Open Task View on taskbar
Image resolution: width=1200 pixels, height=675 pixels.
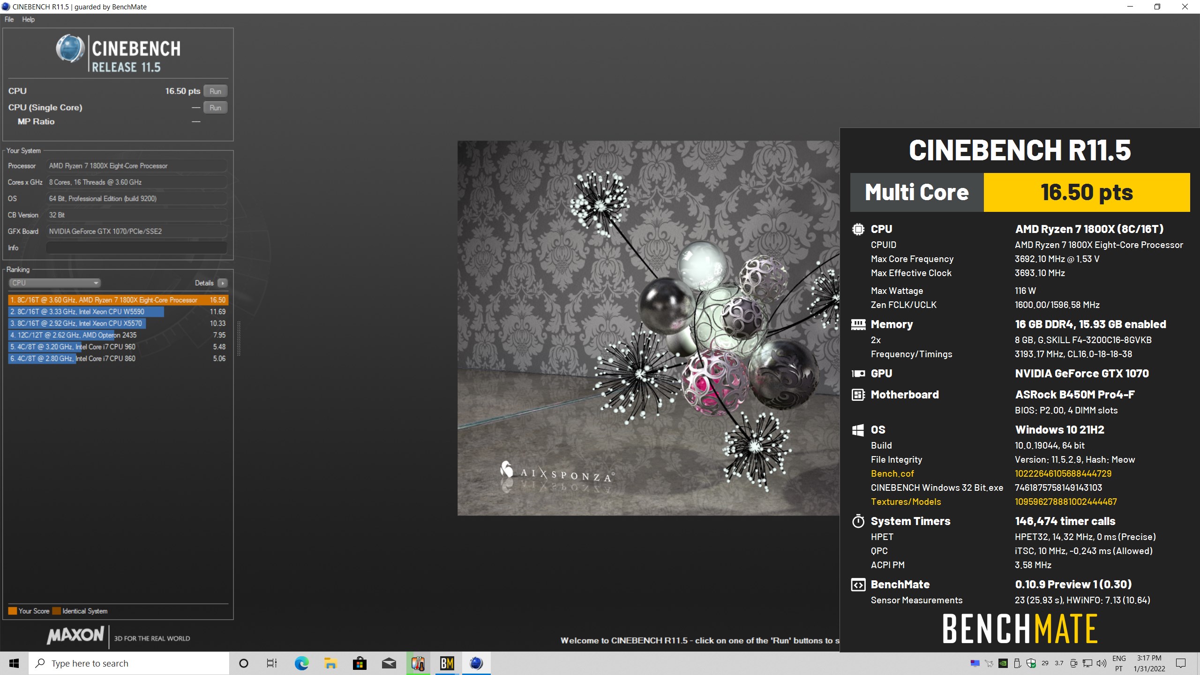point(272,663)
